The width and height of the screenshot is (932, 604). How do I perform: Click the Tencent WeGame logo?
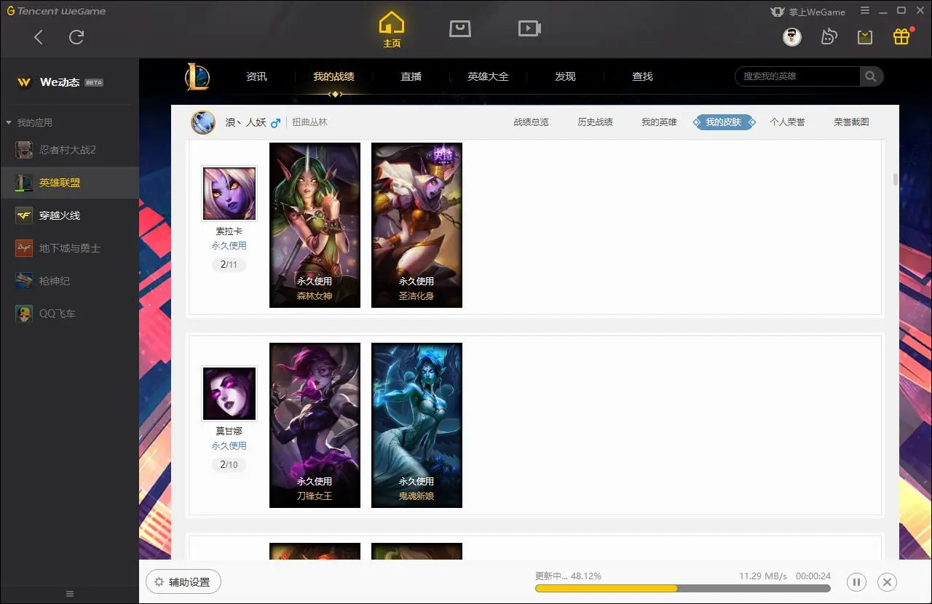[56, 11]
